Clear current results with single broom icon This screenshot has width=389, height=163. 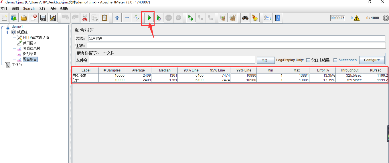tap(223, 18)
